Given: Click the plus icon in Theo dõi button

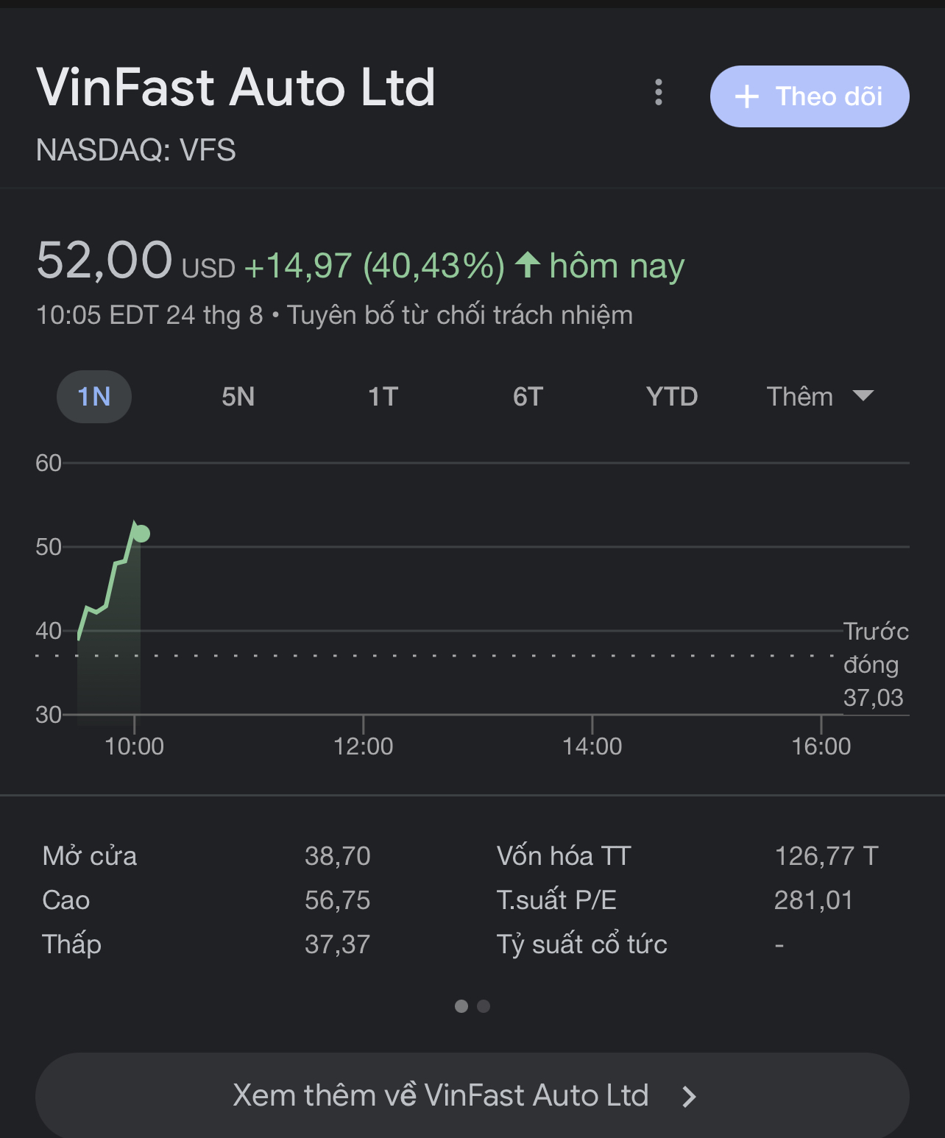Looking at the screenshot, I should pyautogui.click(x=746, y=96).
